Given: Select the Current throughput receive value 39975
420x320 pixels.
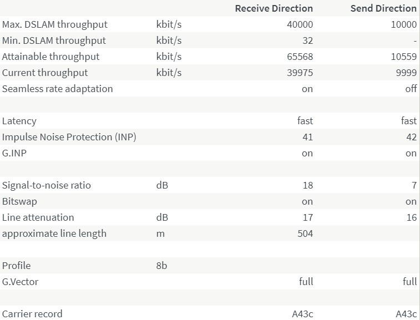Looking at the screenshot, I should tap(301, 73).
